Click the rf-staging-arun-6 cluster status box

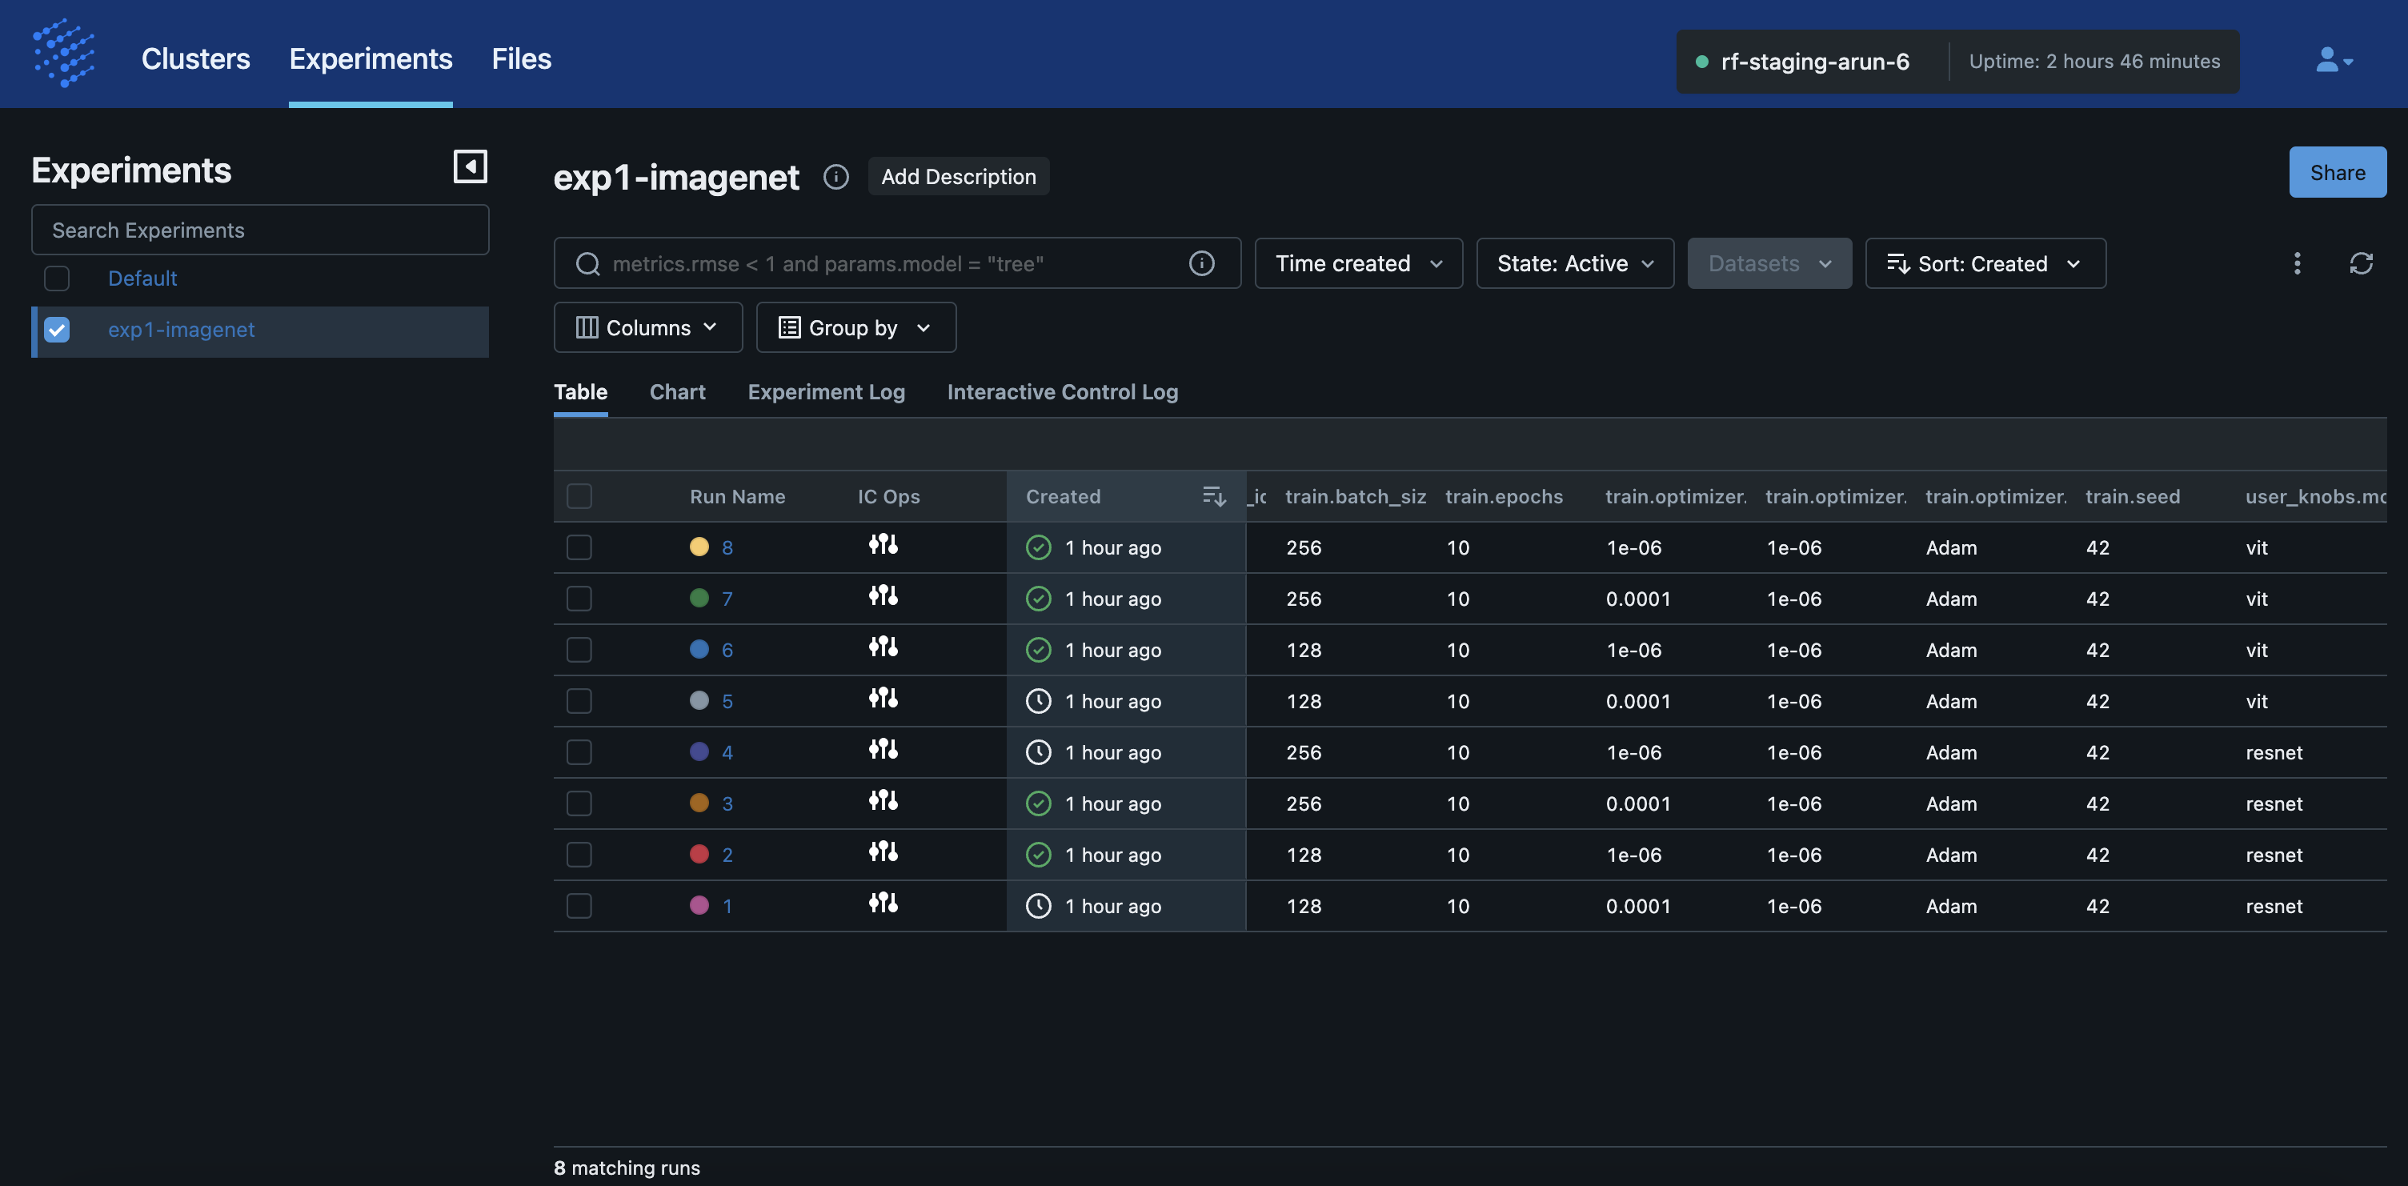[1957, 62]
